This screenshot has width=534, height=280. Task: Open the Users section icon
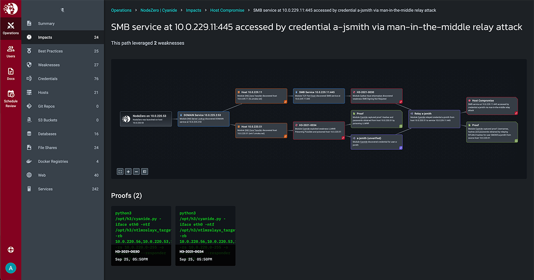tap(11, 50)
